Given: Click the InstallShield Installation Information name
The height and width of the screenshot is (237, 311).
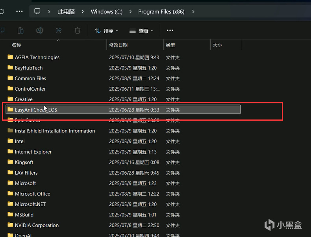Looking at the screenshot, I should (x=55, y=131).
